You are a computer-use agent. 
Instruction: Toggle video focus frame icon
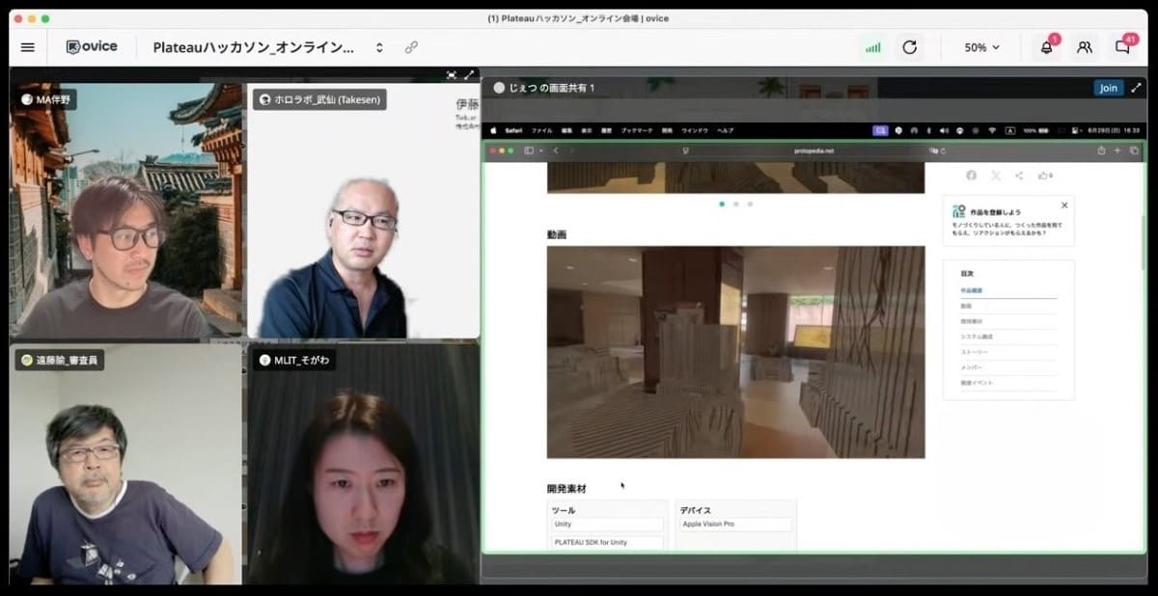452,74
